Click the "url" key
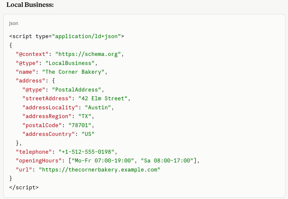 pos(24,170)
